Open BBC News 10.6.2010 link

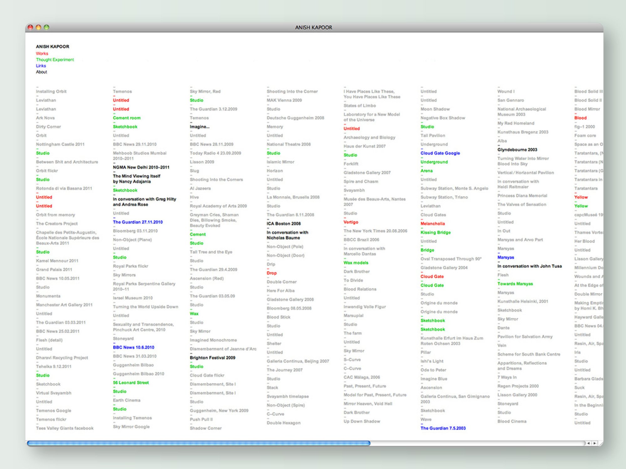pos(134,347)
